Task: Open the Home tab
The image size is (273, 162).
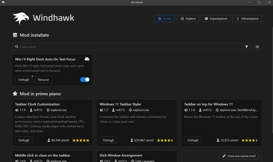Action: point(164,18)
